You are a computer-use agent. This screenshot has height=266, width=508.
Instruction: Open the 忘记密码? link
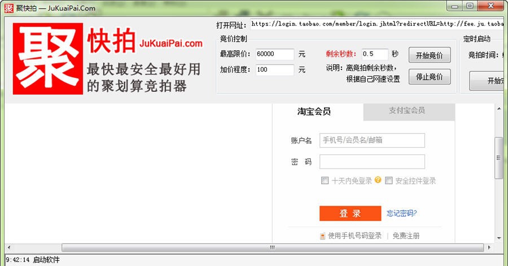click(x=402, y=213)
